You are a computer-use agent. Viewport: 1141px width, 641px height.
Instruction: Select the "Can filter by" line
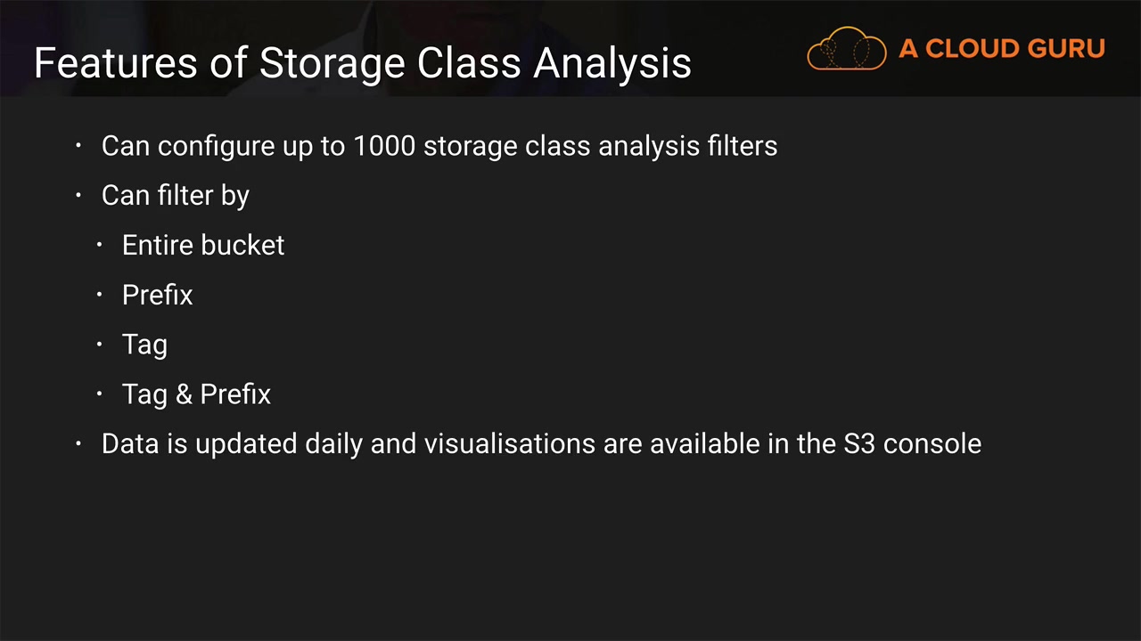coord(175,195)
